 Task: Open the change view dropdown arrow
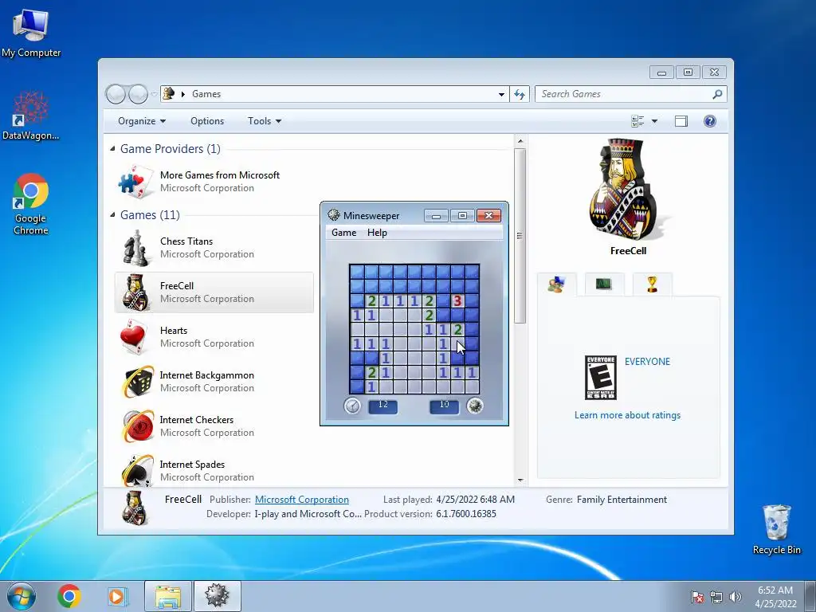654,121
